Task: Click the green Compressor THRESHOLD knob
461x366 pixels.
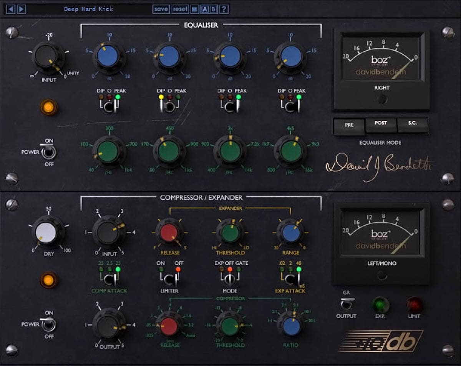Action: 230,326
